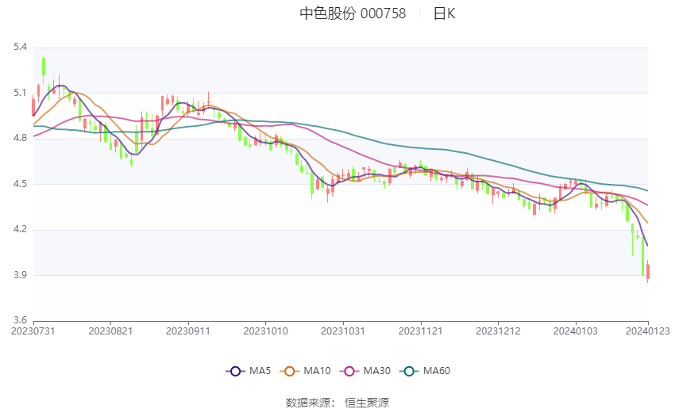Click the 20230731 x-axis date label
This screenshot has width=675, height=409.
[33, 331]
